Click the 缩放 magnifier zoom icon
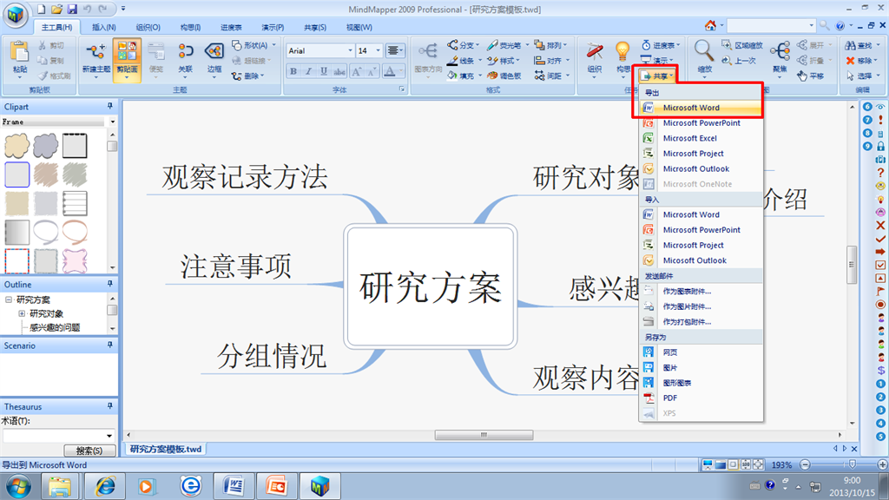The height and width of the screenshot is (500, 889). [x=704, y=55]
